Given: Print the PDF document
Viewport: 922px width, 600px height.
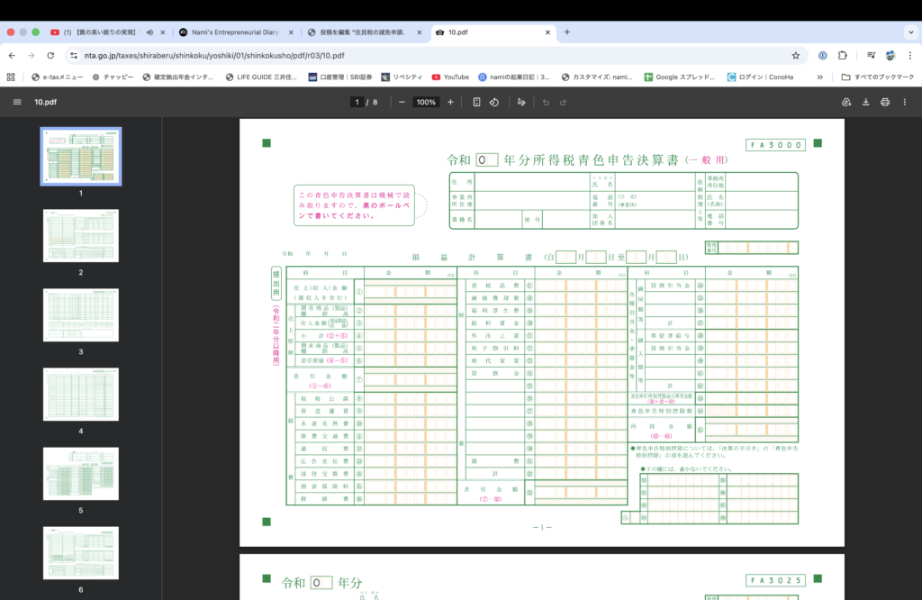Looking at the screenshot, I should [885, 102].
